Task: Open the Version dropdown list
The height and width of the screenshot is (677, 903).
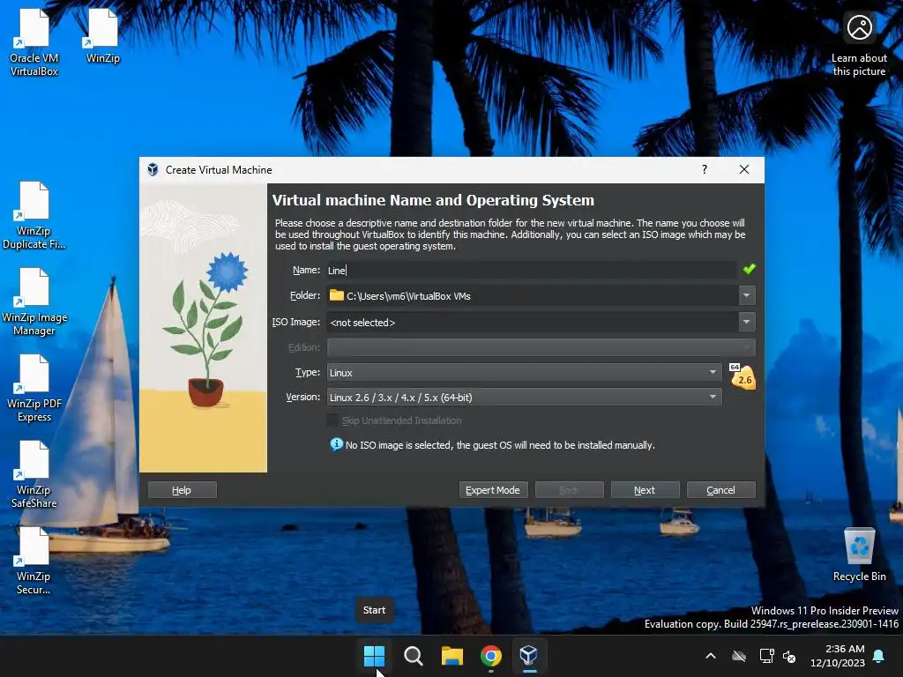Action: (x=524, y=398)
